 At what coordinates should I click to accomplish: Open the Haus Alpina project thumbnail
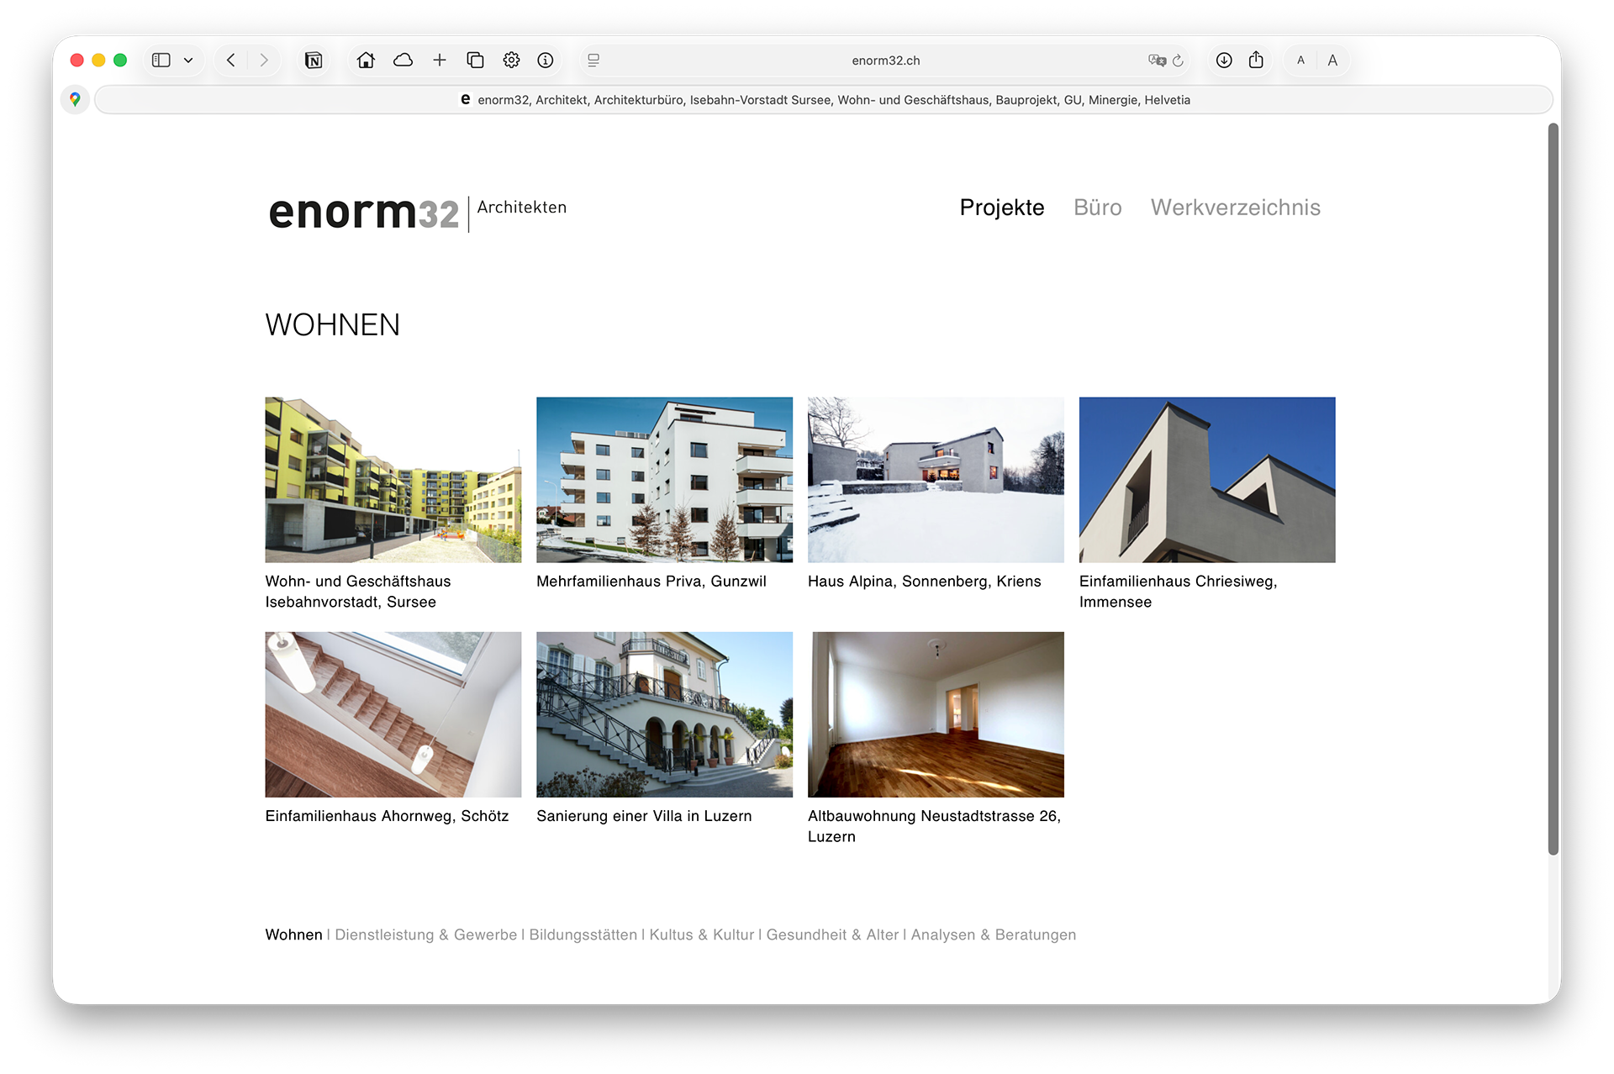point(936,480)
